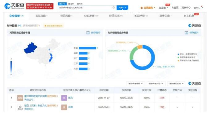Viewport: 207px width, 119px height.
Task: Open the 历史对外投资 7 link
Action: pyautogui.click(x=32, y=26)
